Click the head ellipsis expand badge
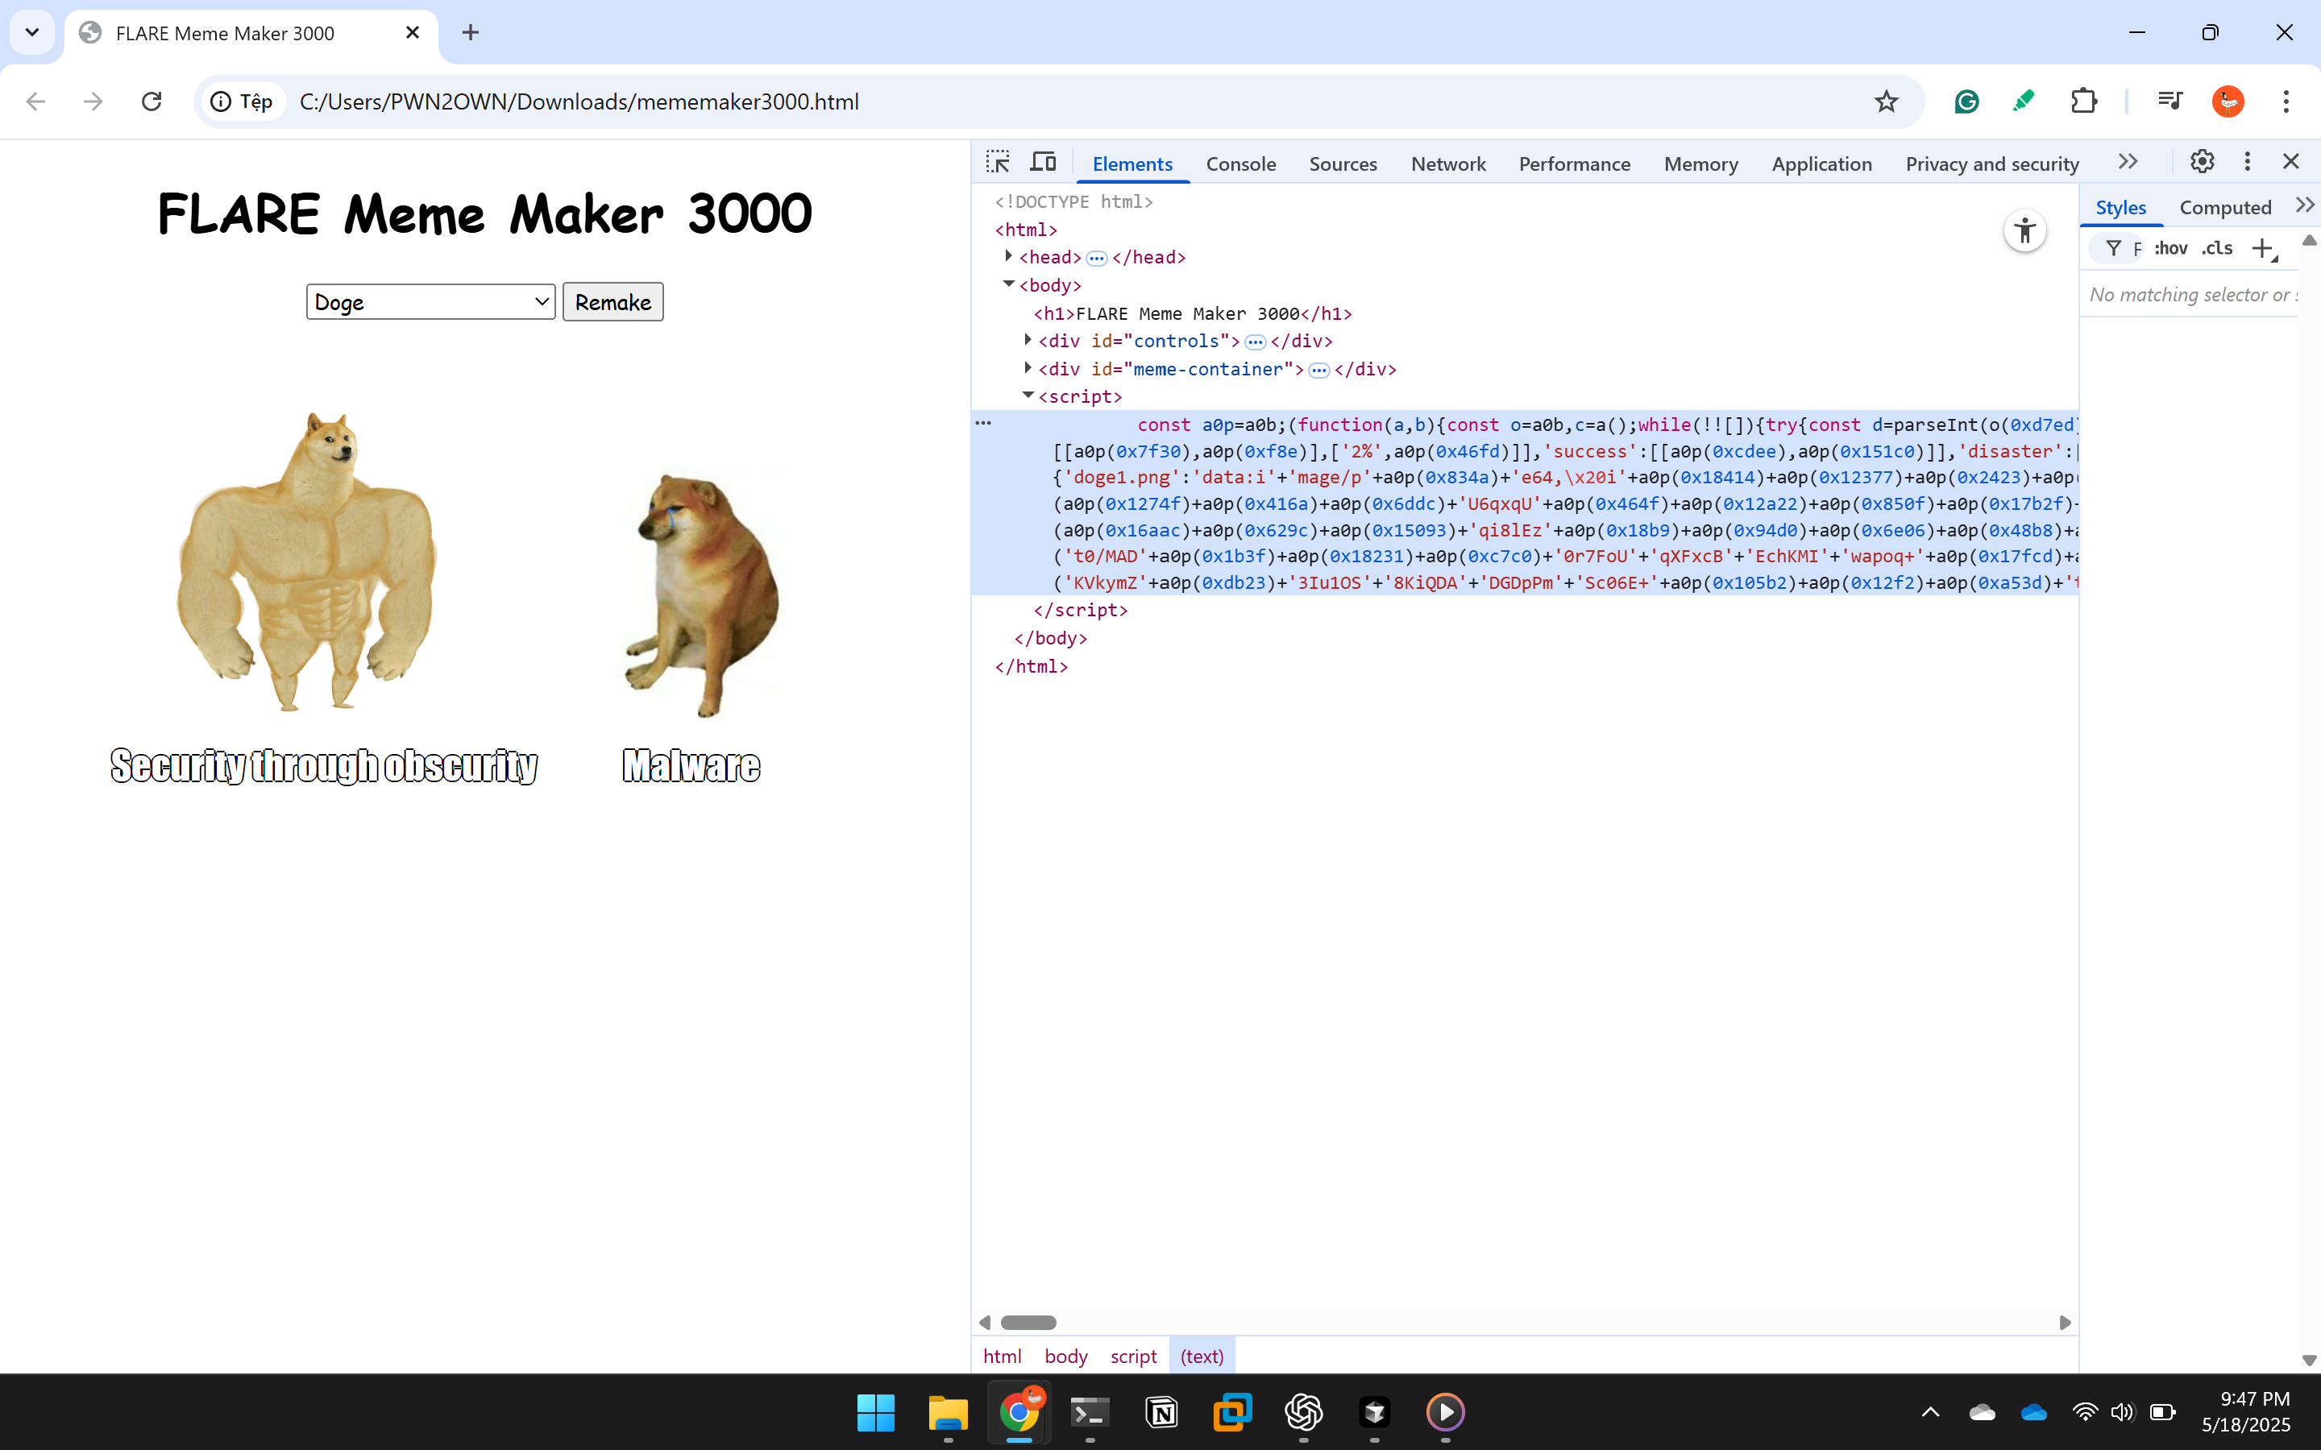The height and width of the screenshot is (1450, 2321). click(1096, 258)
